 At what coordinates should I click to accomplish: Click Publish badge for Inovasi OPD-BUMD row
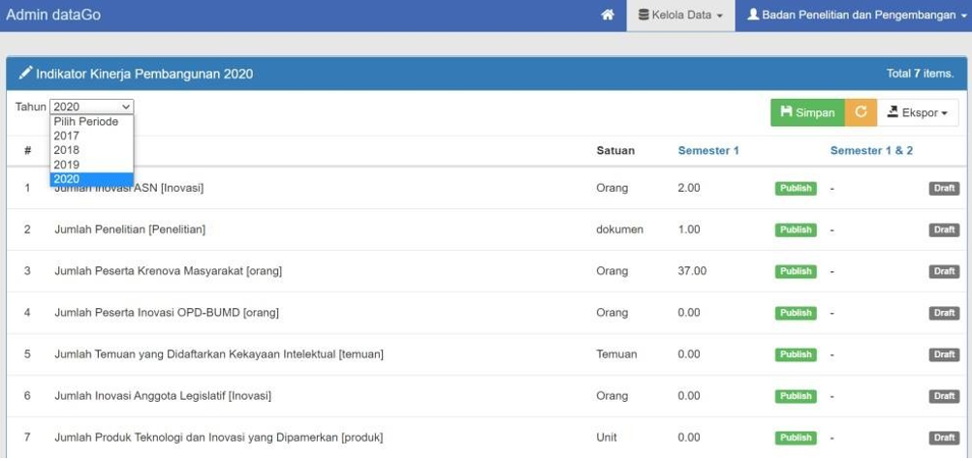click(x=796, y=313)
